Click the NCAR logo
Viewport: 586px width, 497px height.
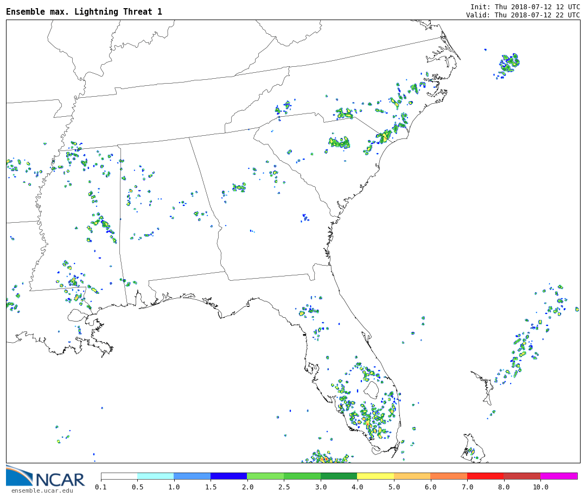point(46,477)
